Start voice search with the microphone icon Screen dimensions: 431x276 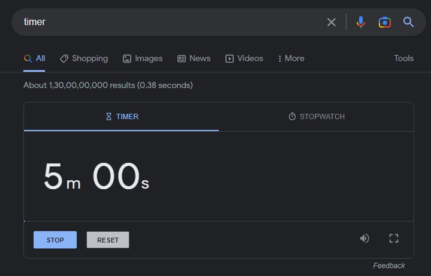360,22
